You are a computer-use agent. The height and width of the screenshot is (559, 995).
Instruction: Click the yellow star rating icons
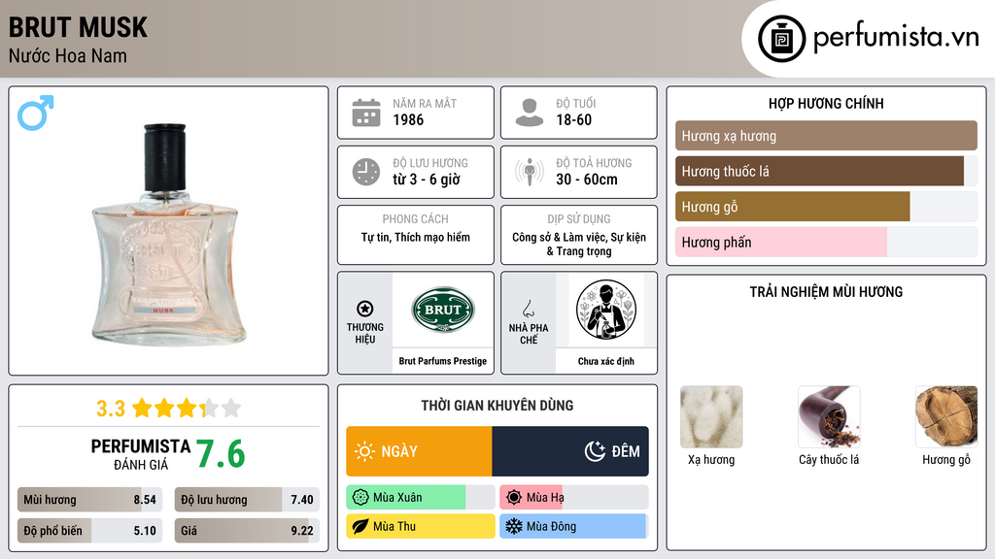187,409
